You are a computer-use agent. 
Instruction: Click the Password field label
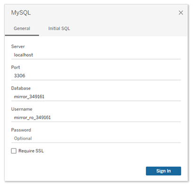tap(21, 130)
